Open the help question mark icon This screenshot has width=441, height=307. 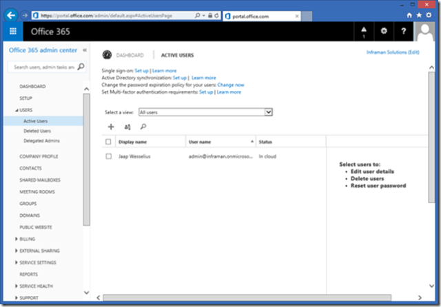(403, 31)
